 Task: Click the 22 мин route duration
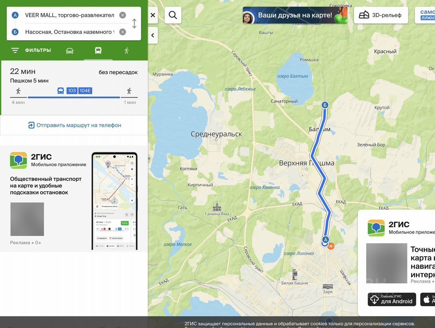point(23,71)
